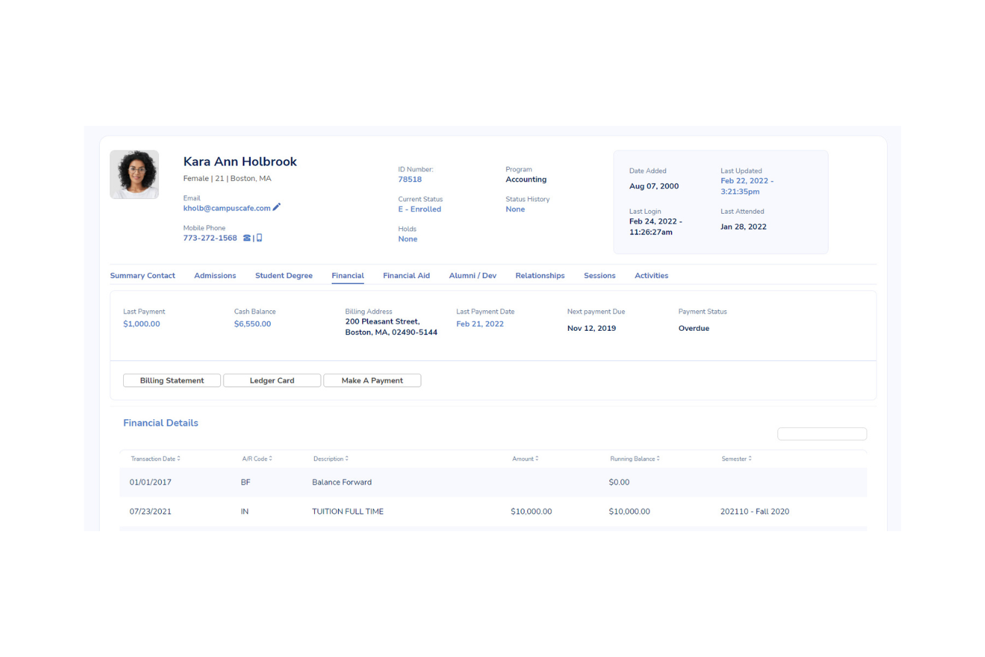The width and height of the screenshot is (985, 657).
Task: Click the E - Enrolled status link
Action: (419, 210)
